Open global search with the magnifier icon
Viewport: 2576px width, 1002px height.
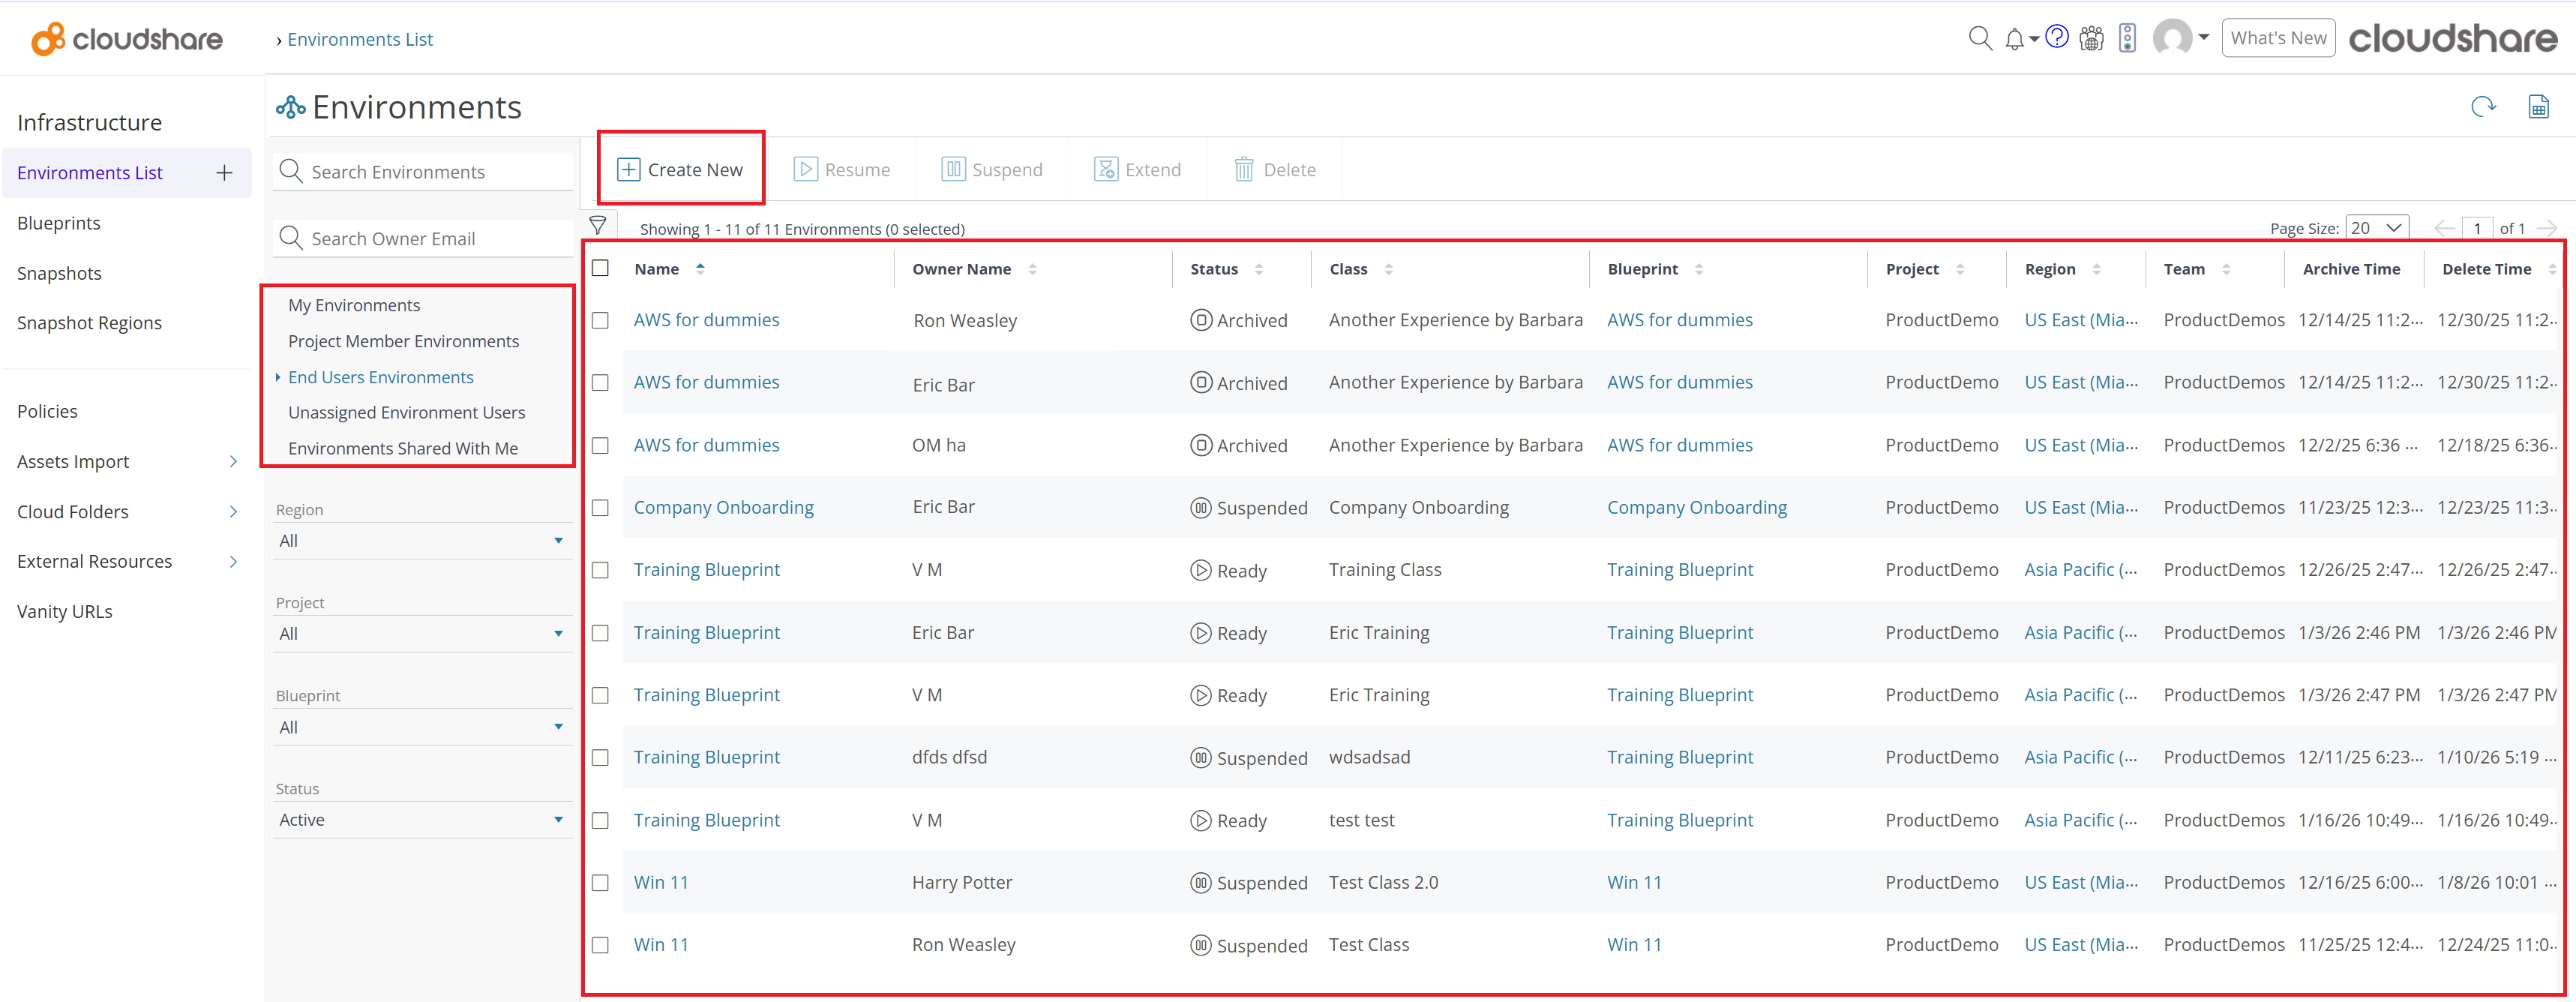(x=1980, y=38)
